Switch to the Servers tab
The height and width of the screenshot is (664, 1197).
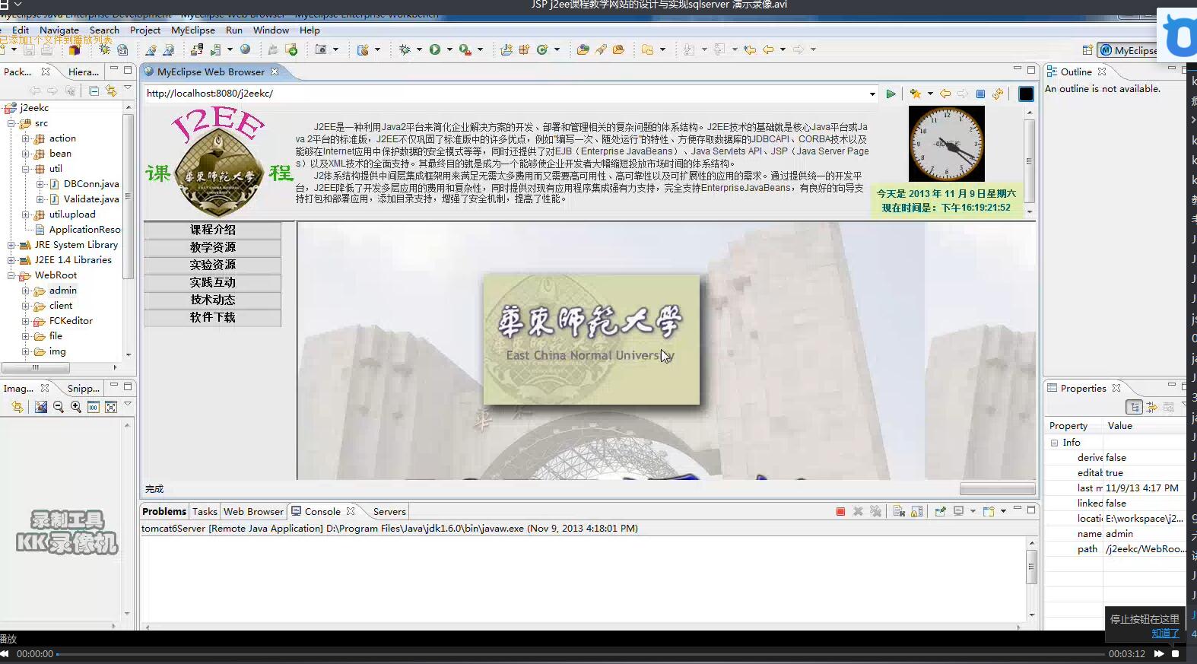click(x=389, y=512)
